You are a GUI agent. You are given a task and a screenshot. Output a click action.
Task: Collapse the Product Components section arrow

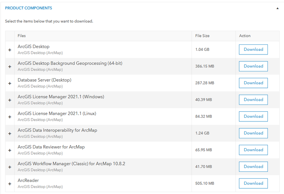[x=277, y=8]
